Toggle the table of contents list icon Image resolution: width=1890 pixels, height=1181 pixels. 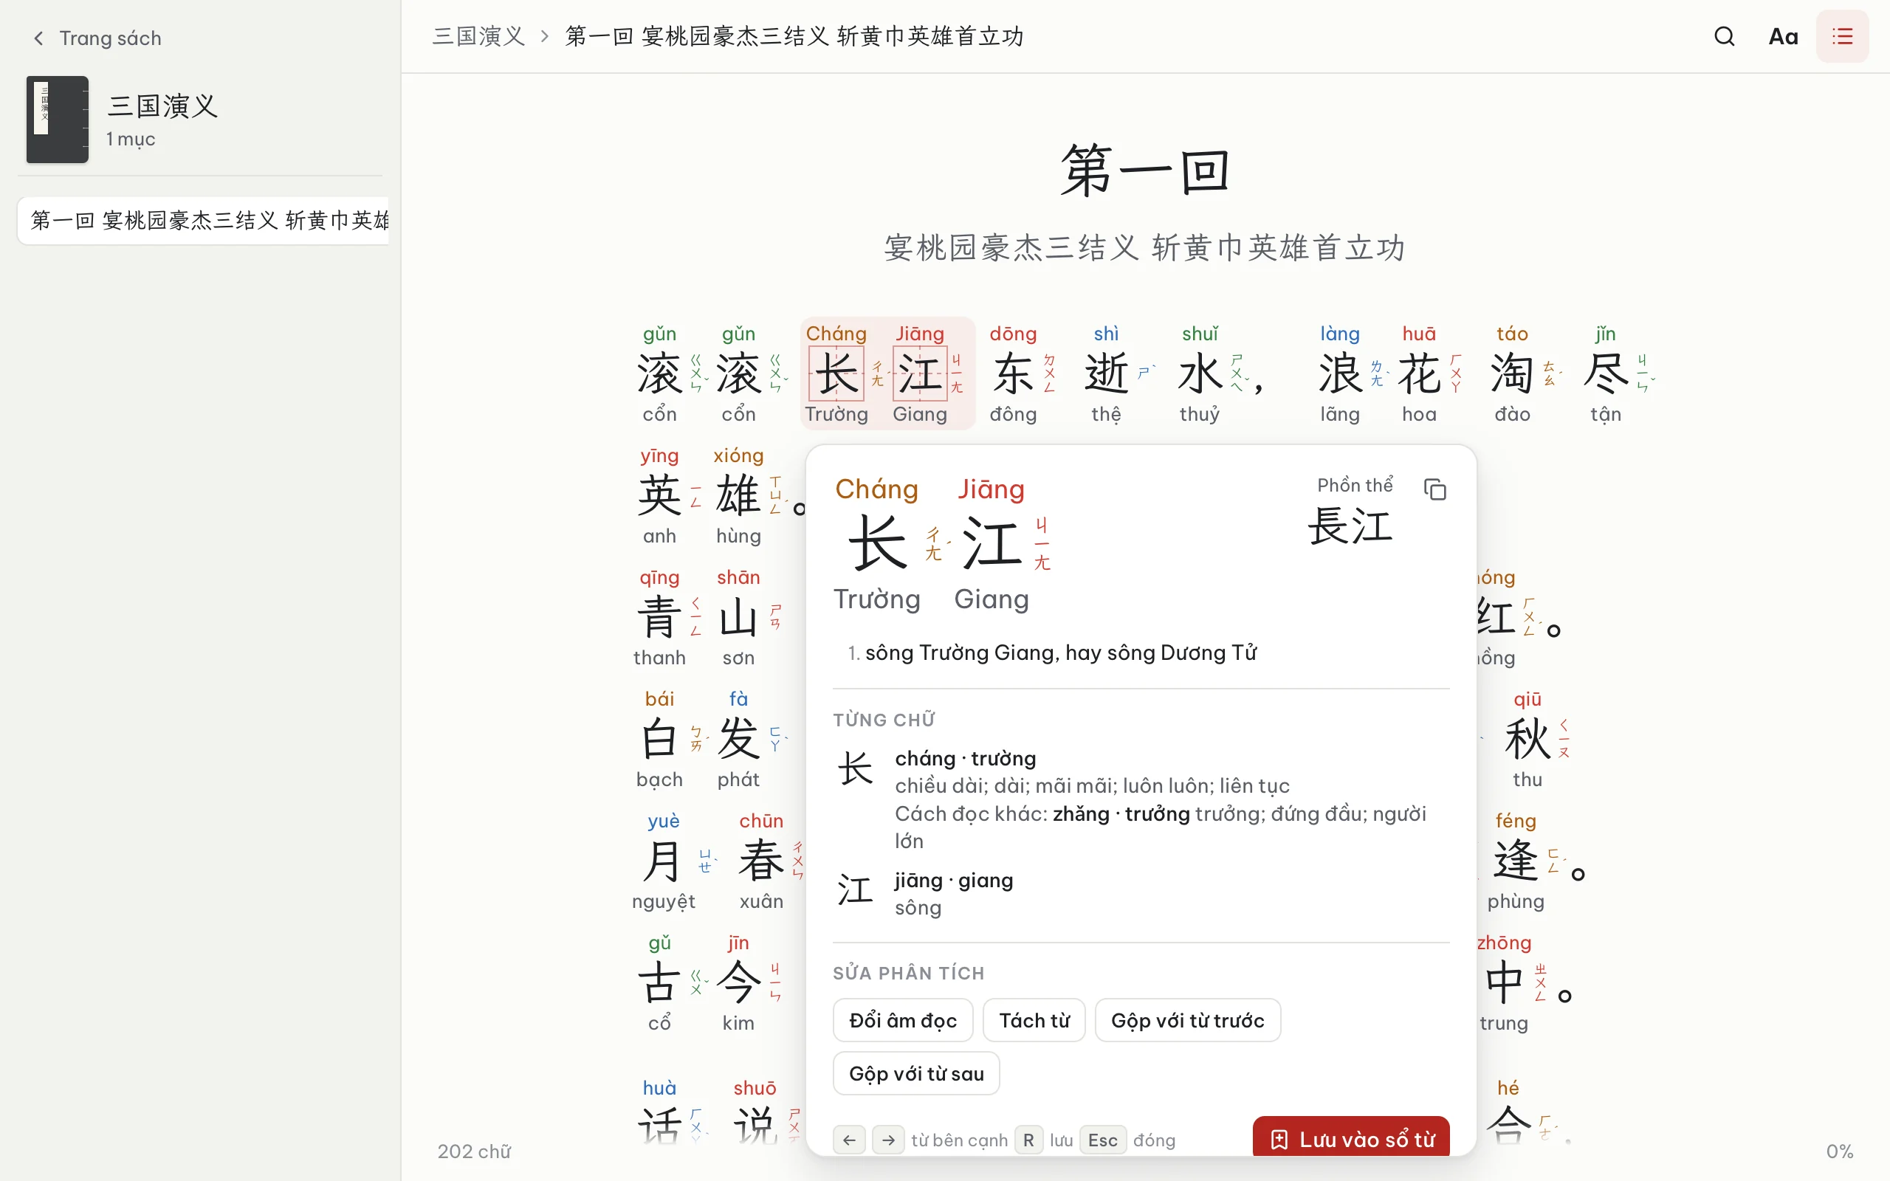(x=1841, y=37)
